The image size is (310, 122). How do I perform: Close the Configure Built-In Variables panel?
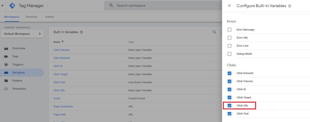click(x=229, y=6)
